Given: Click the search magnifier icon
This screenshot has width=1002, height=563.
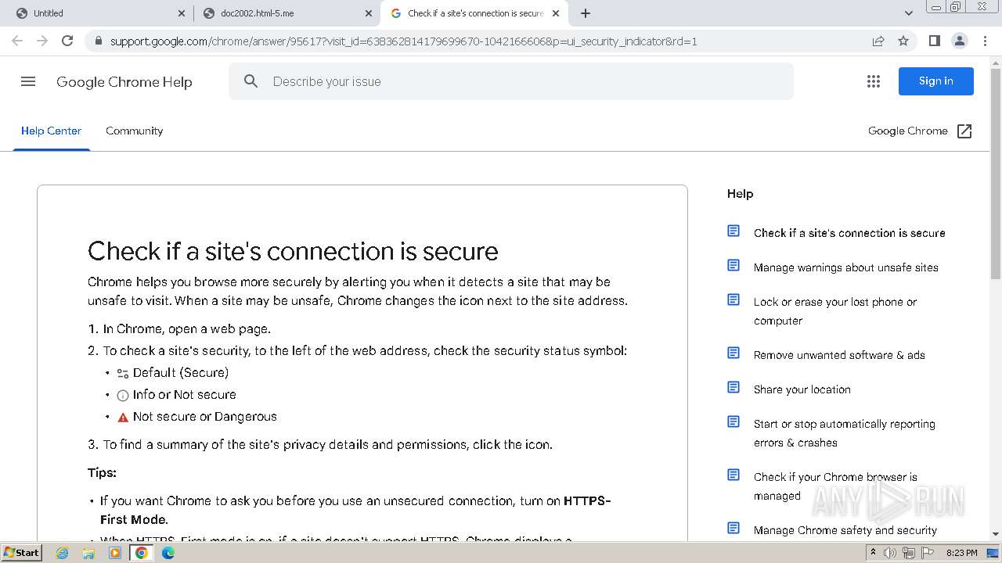Looking at the screenshot, I should pos(250,81).
